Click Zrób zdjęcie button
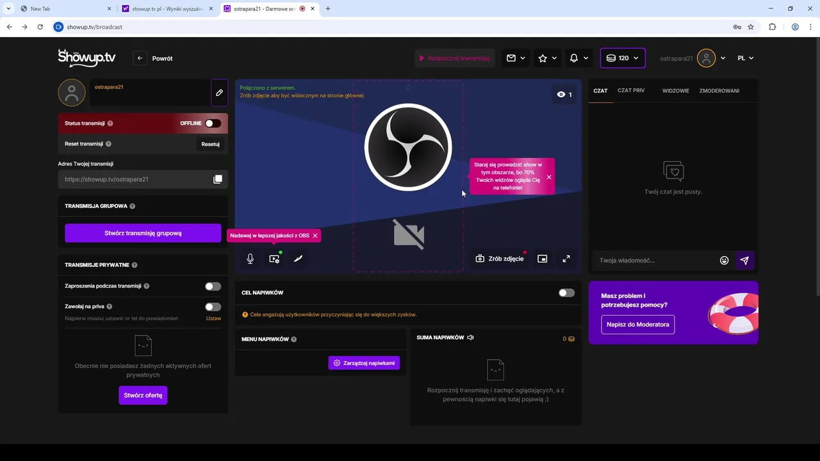The image size is (820, 461). pos(500,259)
